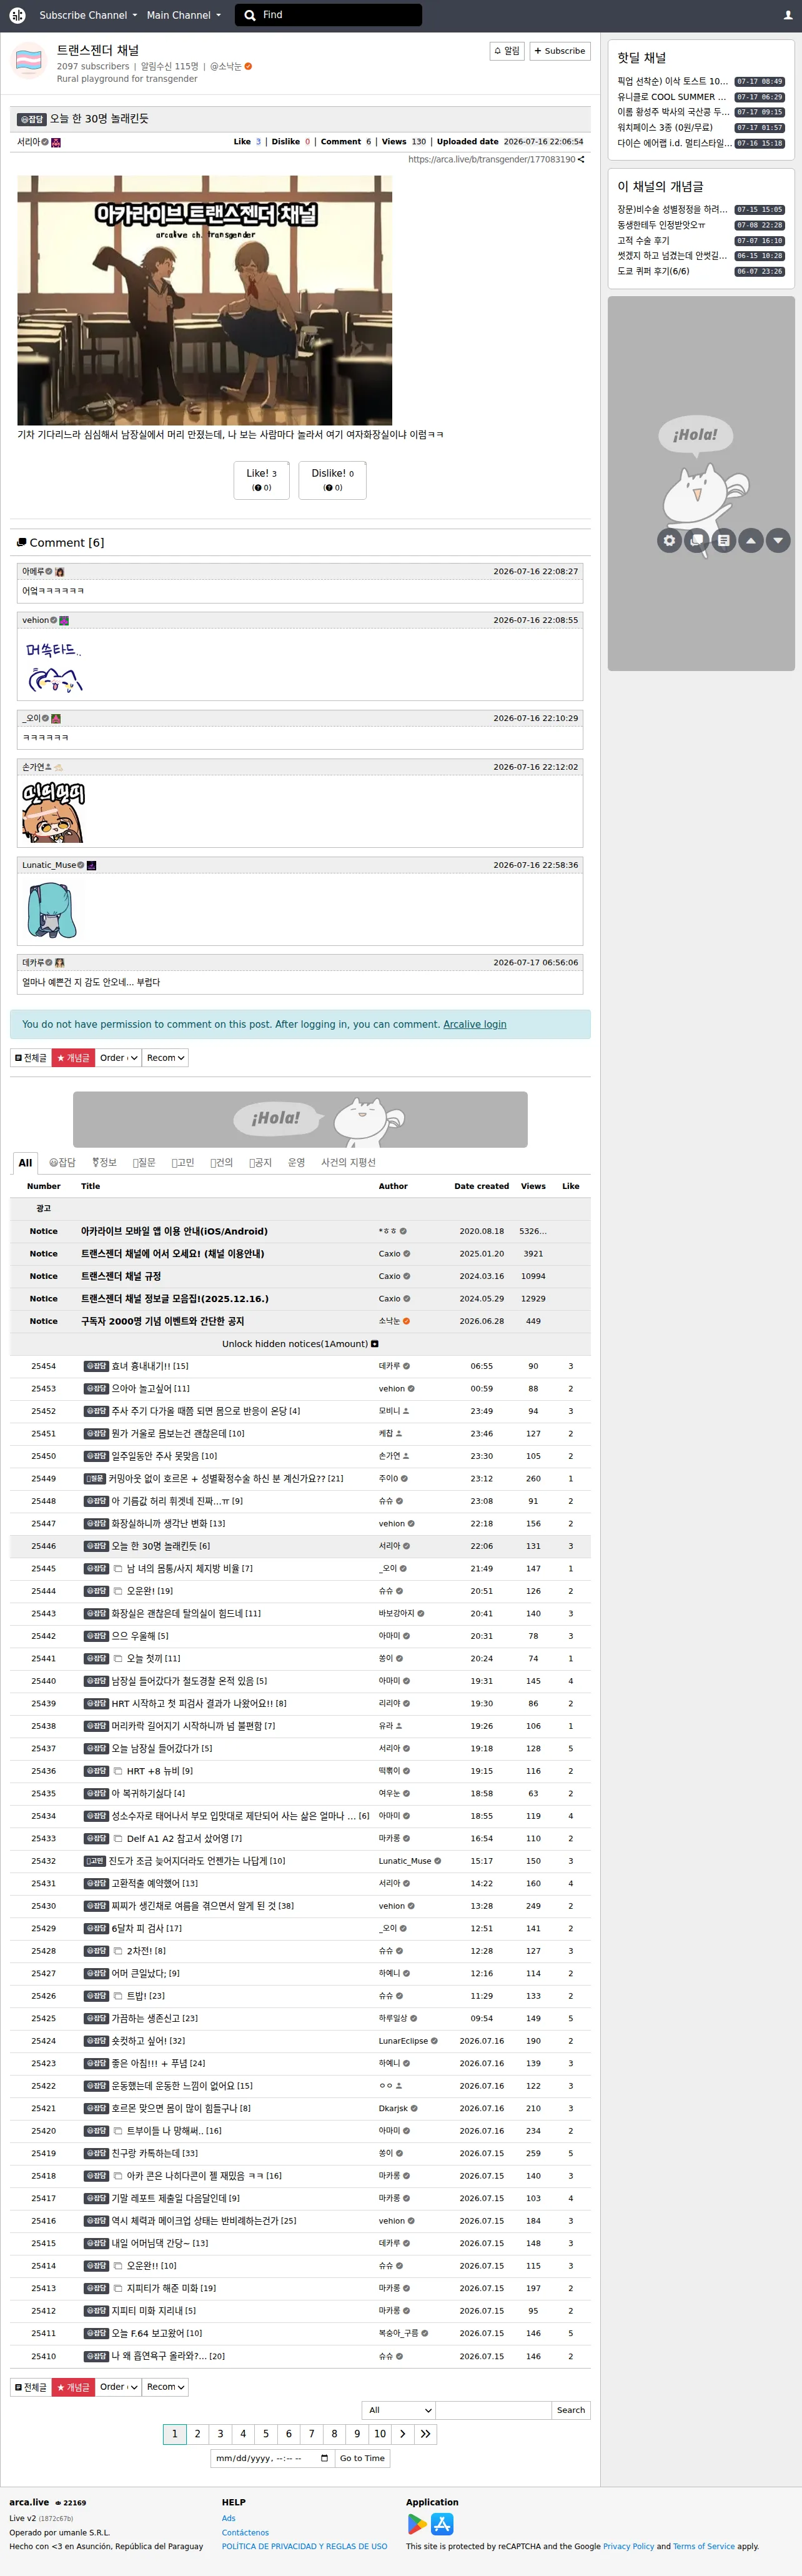Viewport: 802px width, 2576px height.
Task: Click the transgender flag channel icon
Action: (29, 61)
